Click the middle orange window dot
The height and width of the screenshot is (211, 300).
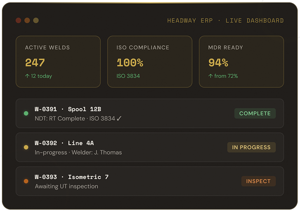tap(27, 20)
